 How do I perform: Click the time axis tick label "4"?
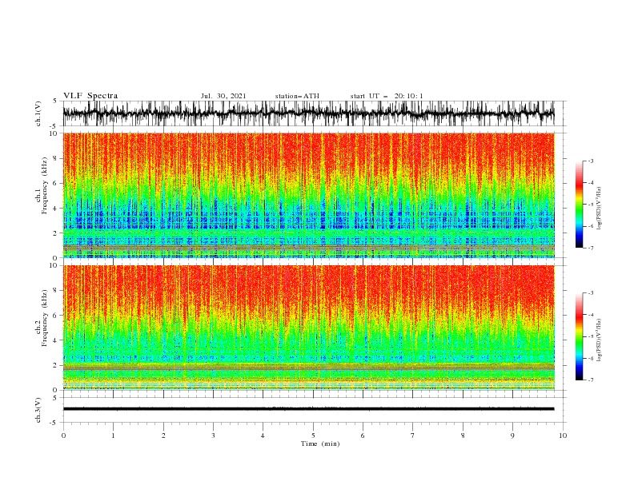coord(263,435)
